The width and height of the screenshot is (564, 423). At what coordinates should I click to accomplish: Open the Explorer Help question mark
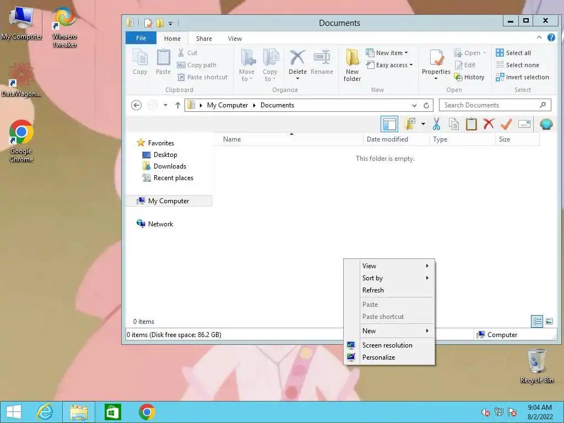click(551, 37)
